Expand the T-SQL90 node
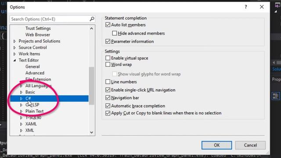 (21, 118)
